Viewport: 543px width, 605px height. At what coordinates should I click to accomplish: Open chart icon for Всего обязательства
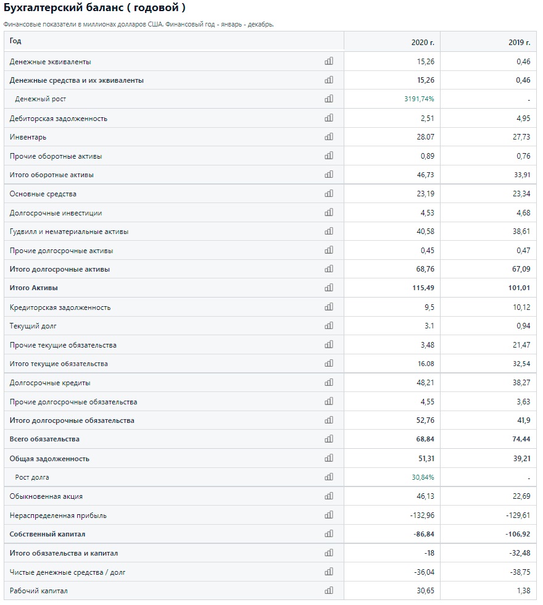coord(328,439)
